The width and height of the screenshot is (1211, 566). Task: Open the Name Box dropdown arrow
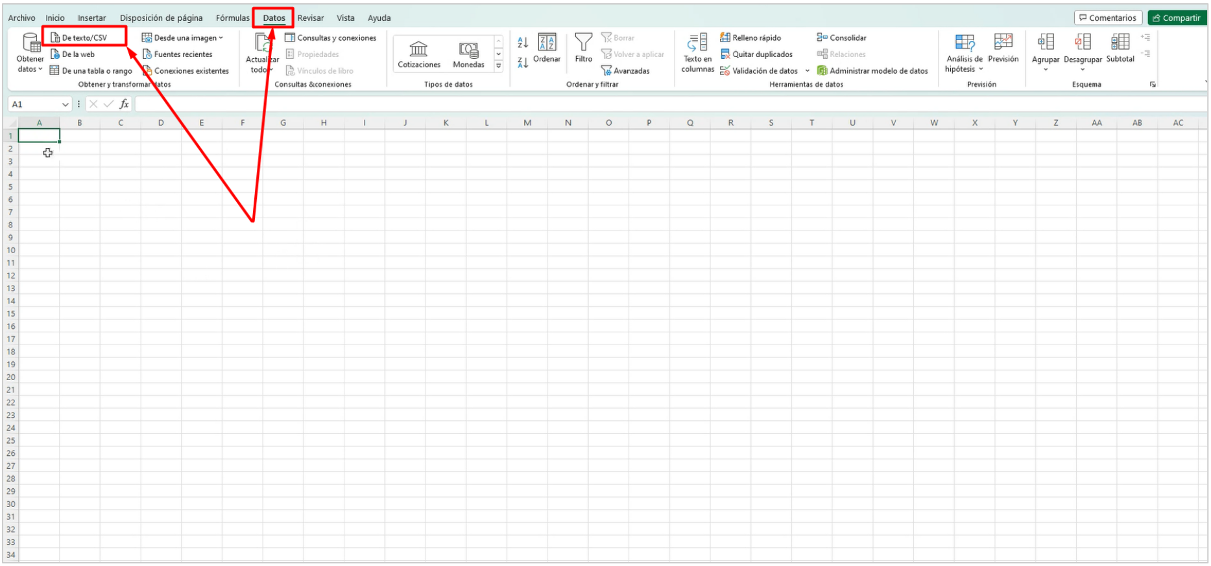(x=65, y=104)
